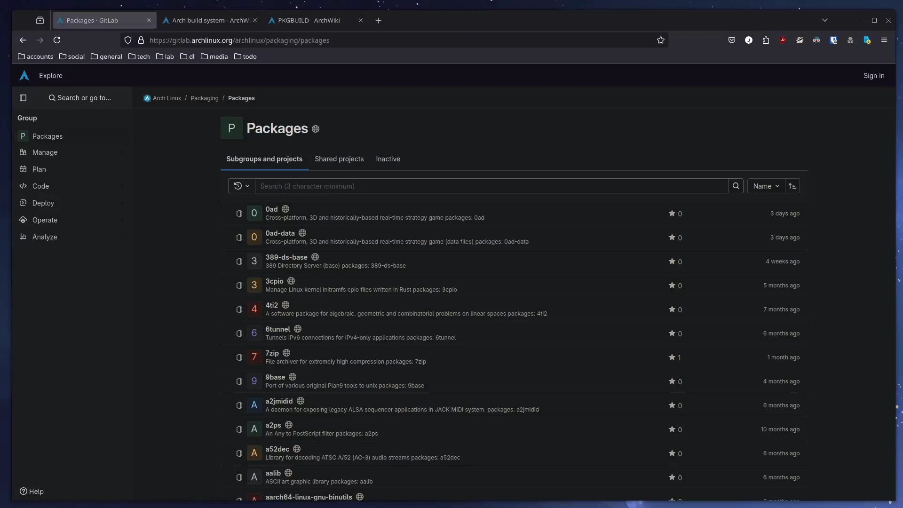Go back using the browser back arrow
Viewport: 903px width, 508px height.
point(23,40)
